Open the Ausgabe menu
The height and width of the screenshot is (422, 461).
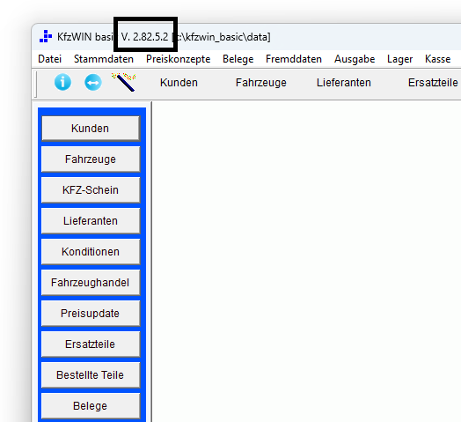coord(355,59)
